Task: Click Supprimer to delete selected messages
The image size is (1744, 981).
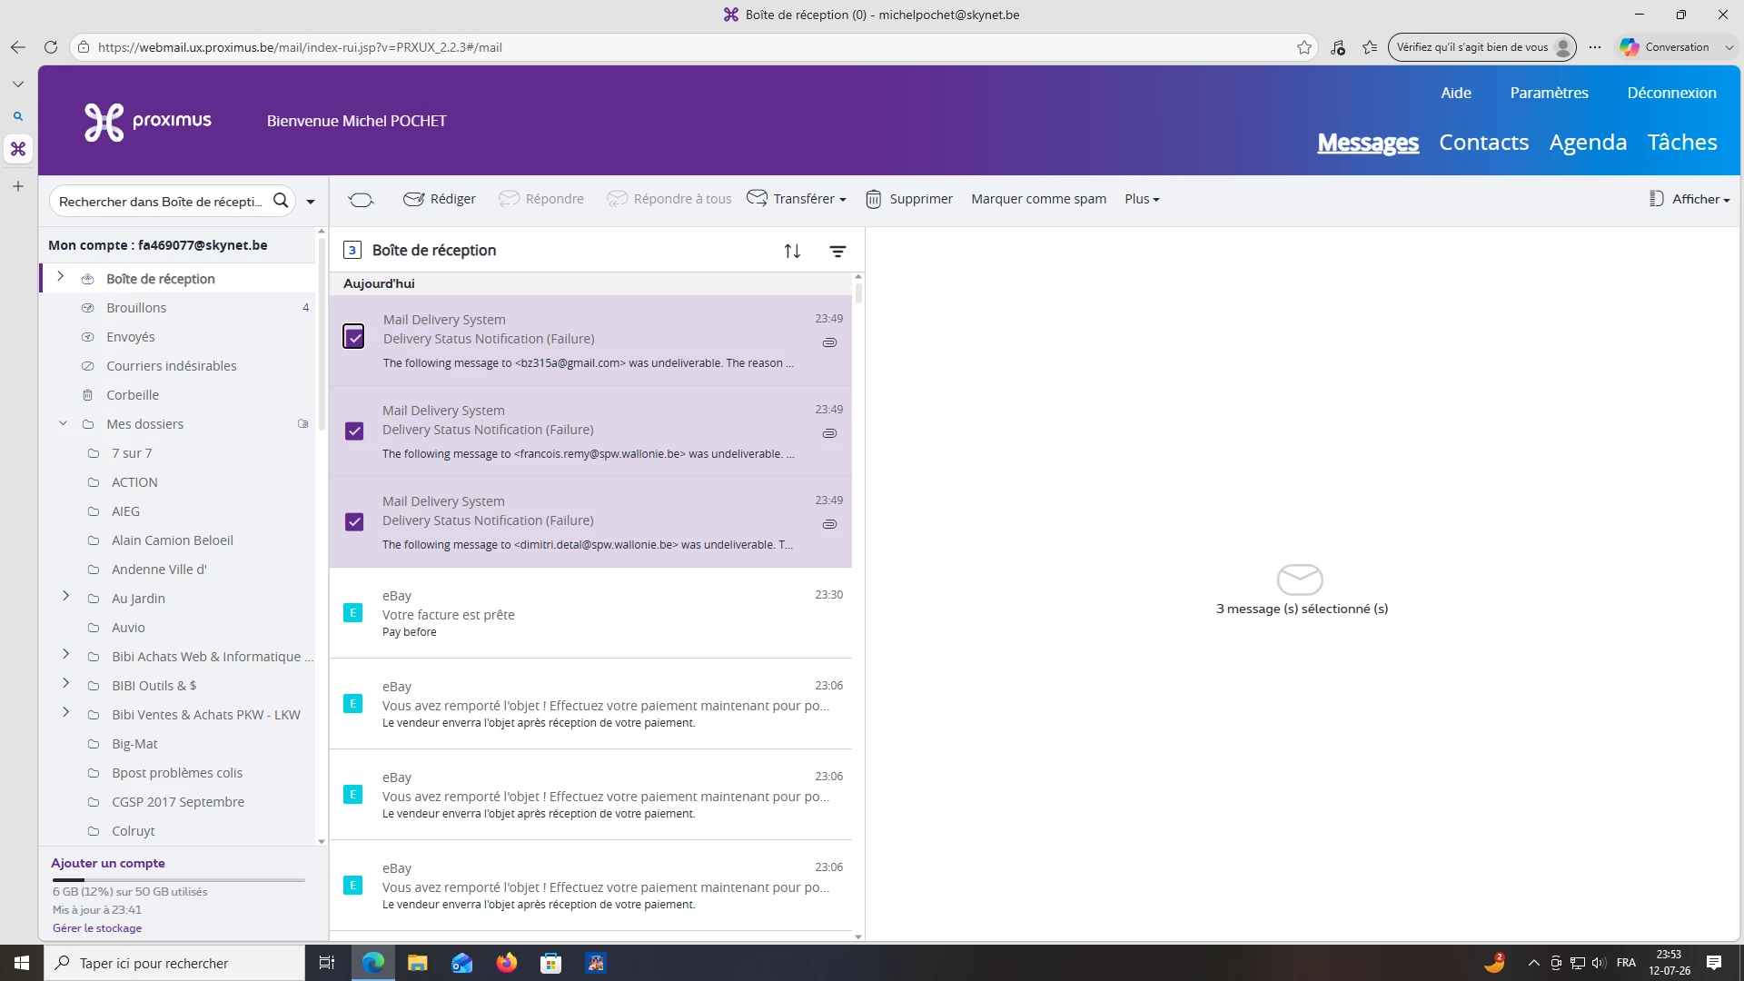Action: pyautogui.click(x=909, y=199)
